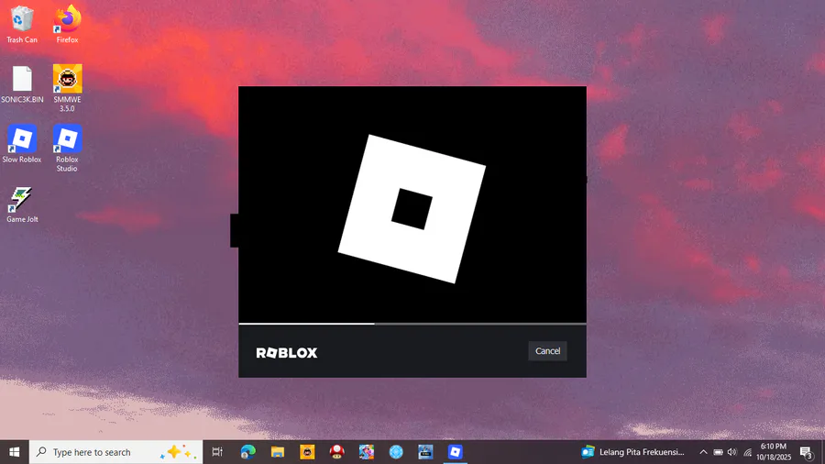Open the clock showing 6:10 PM

[774, 452]
